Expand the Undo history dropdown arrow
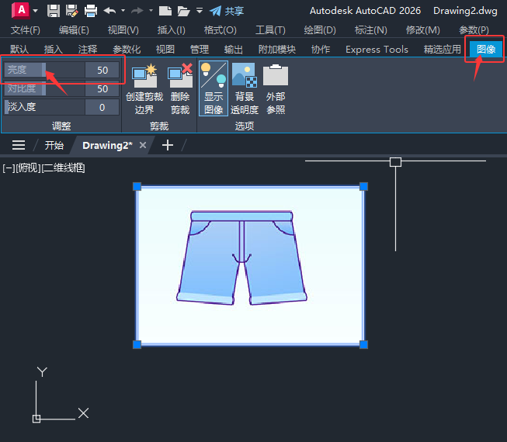This screenshot has height=442, width=507. [123, 11]
